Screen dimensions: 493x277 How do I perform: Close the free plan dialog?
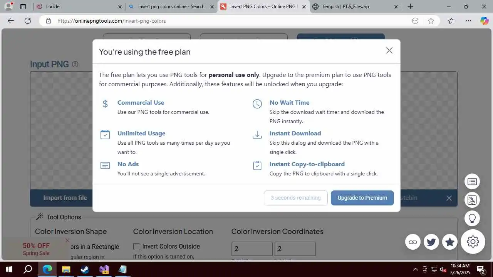click(x=389, y=50)
